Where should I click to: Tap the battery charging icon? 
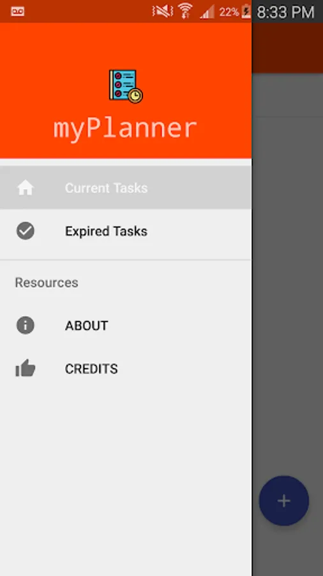[246, 12]
